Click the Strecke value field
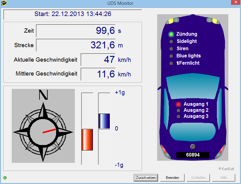Image resolution: width=241 pixels, height=184 pixels. tap(76, 45)
